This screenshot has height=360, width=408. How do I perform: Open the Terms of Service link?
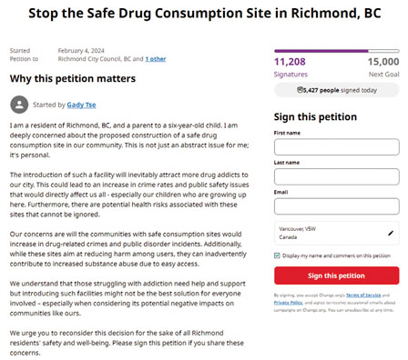pyautogui.click(x=363, y=295)
